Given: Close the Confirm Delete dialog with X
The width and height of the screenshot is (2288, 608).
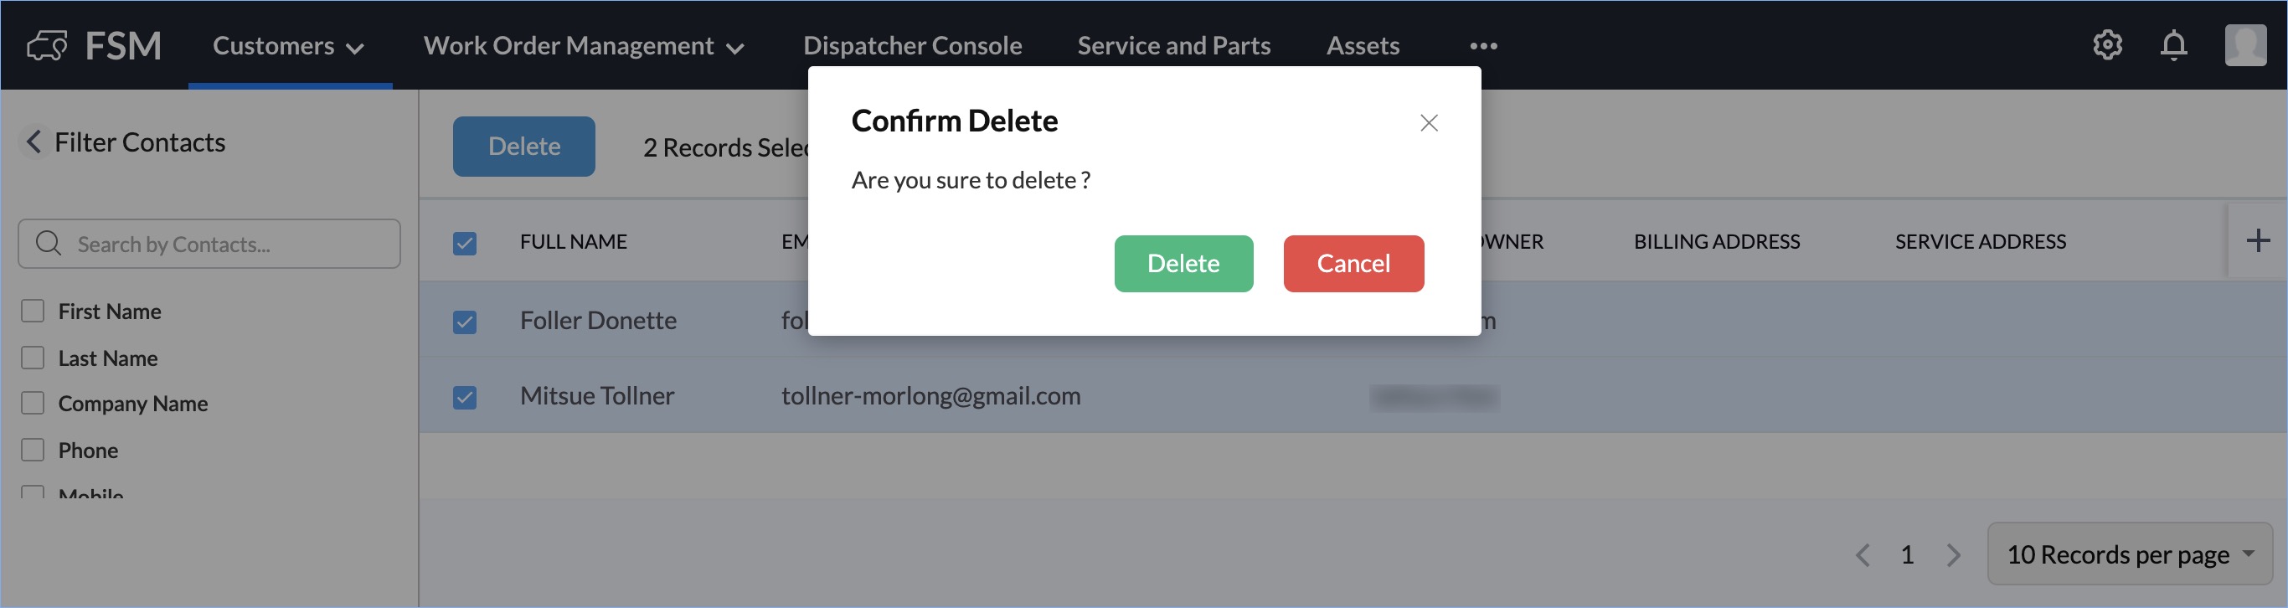Looking at the screenshot, I should click(x=1428, y=122).
